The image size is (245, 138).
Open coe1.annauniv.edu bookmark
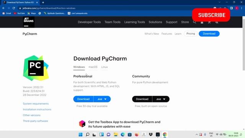point(78,13)
